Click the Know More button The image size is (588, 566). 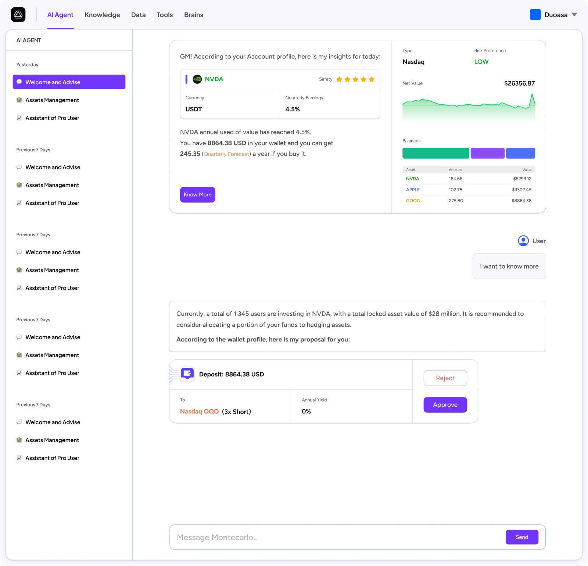(198, 195)
